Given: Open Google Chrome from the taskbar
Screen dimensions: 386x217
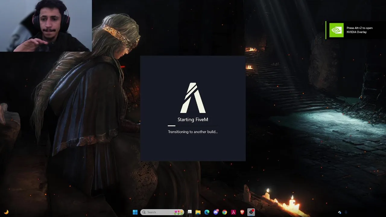Looking at the screenshot, I should click(224, 212).
